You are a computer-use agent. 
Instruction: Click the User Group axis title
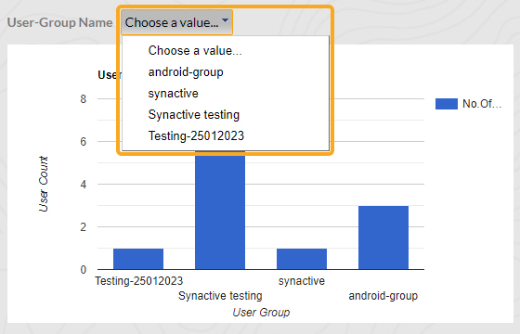point(261,312)
